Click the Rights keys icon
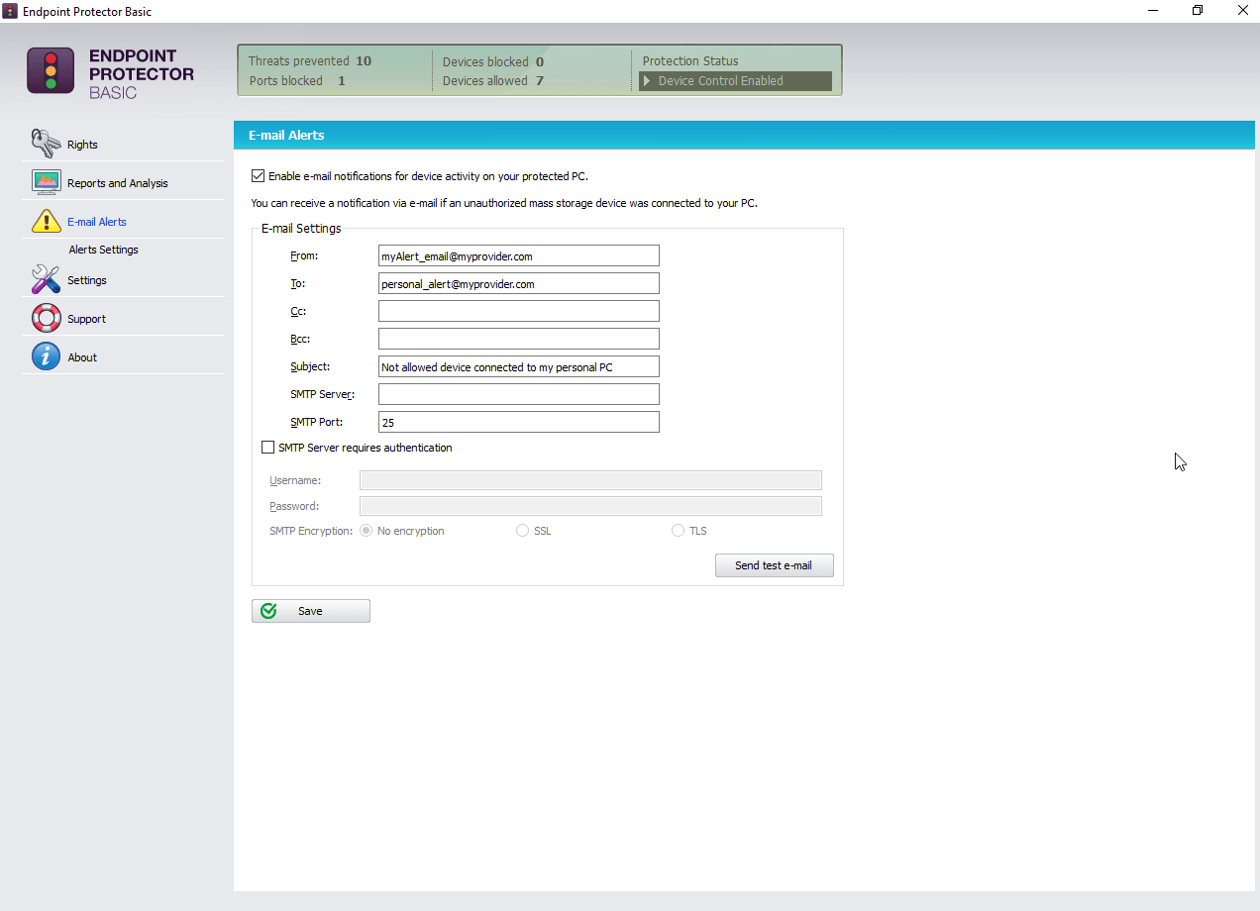 (46, 143)
